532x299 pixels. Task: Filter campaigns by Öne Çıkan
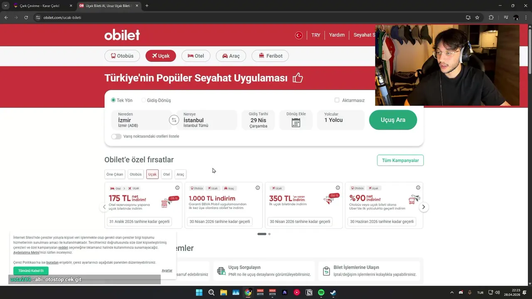[x=115, y=174]
